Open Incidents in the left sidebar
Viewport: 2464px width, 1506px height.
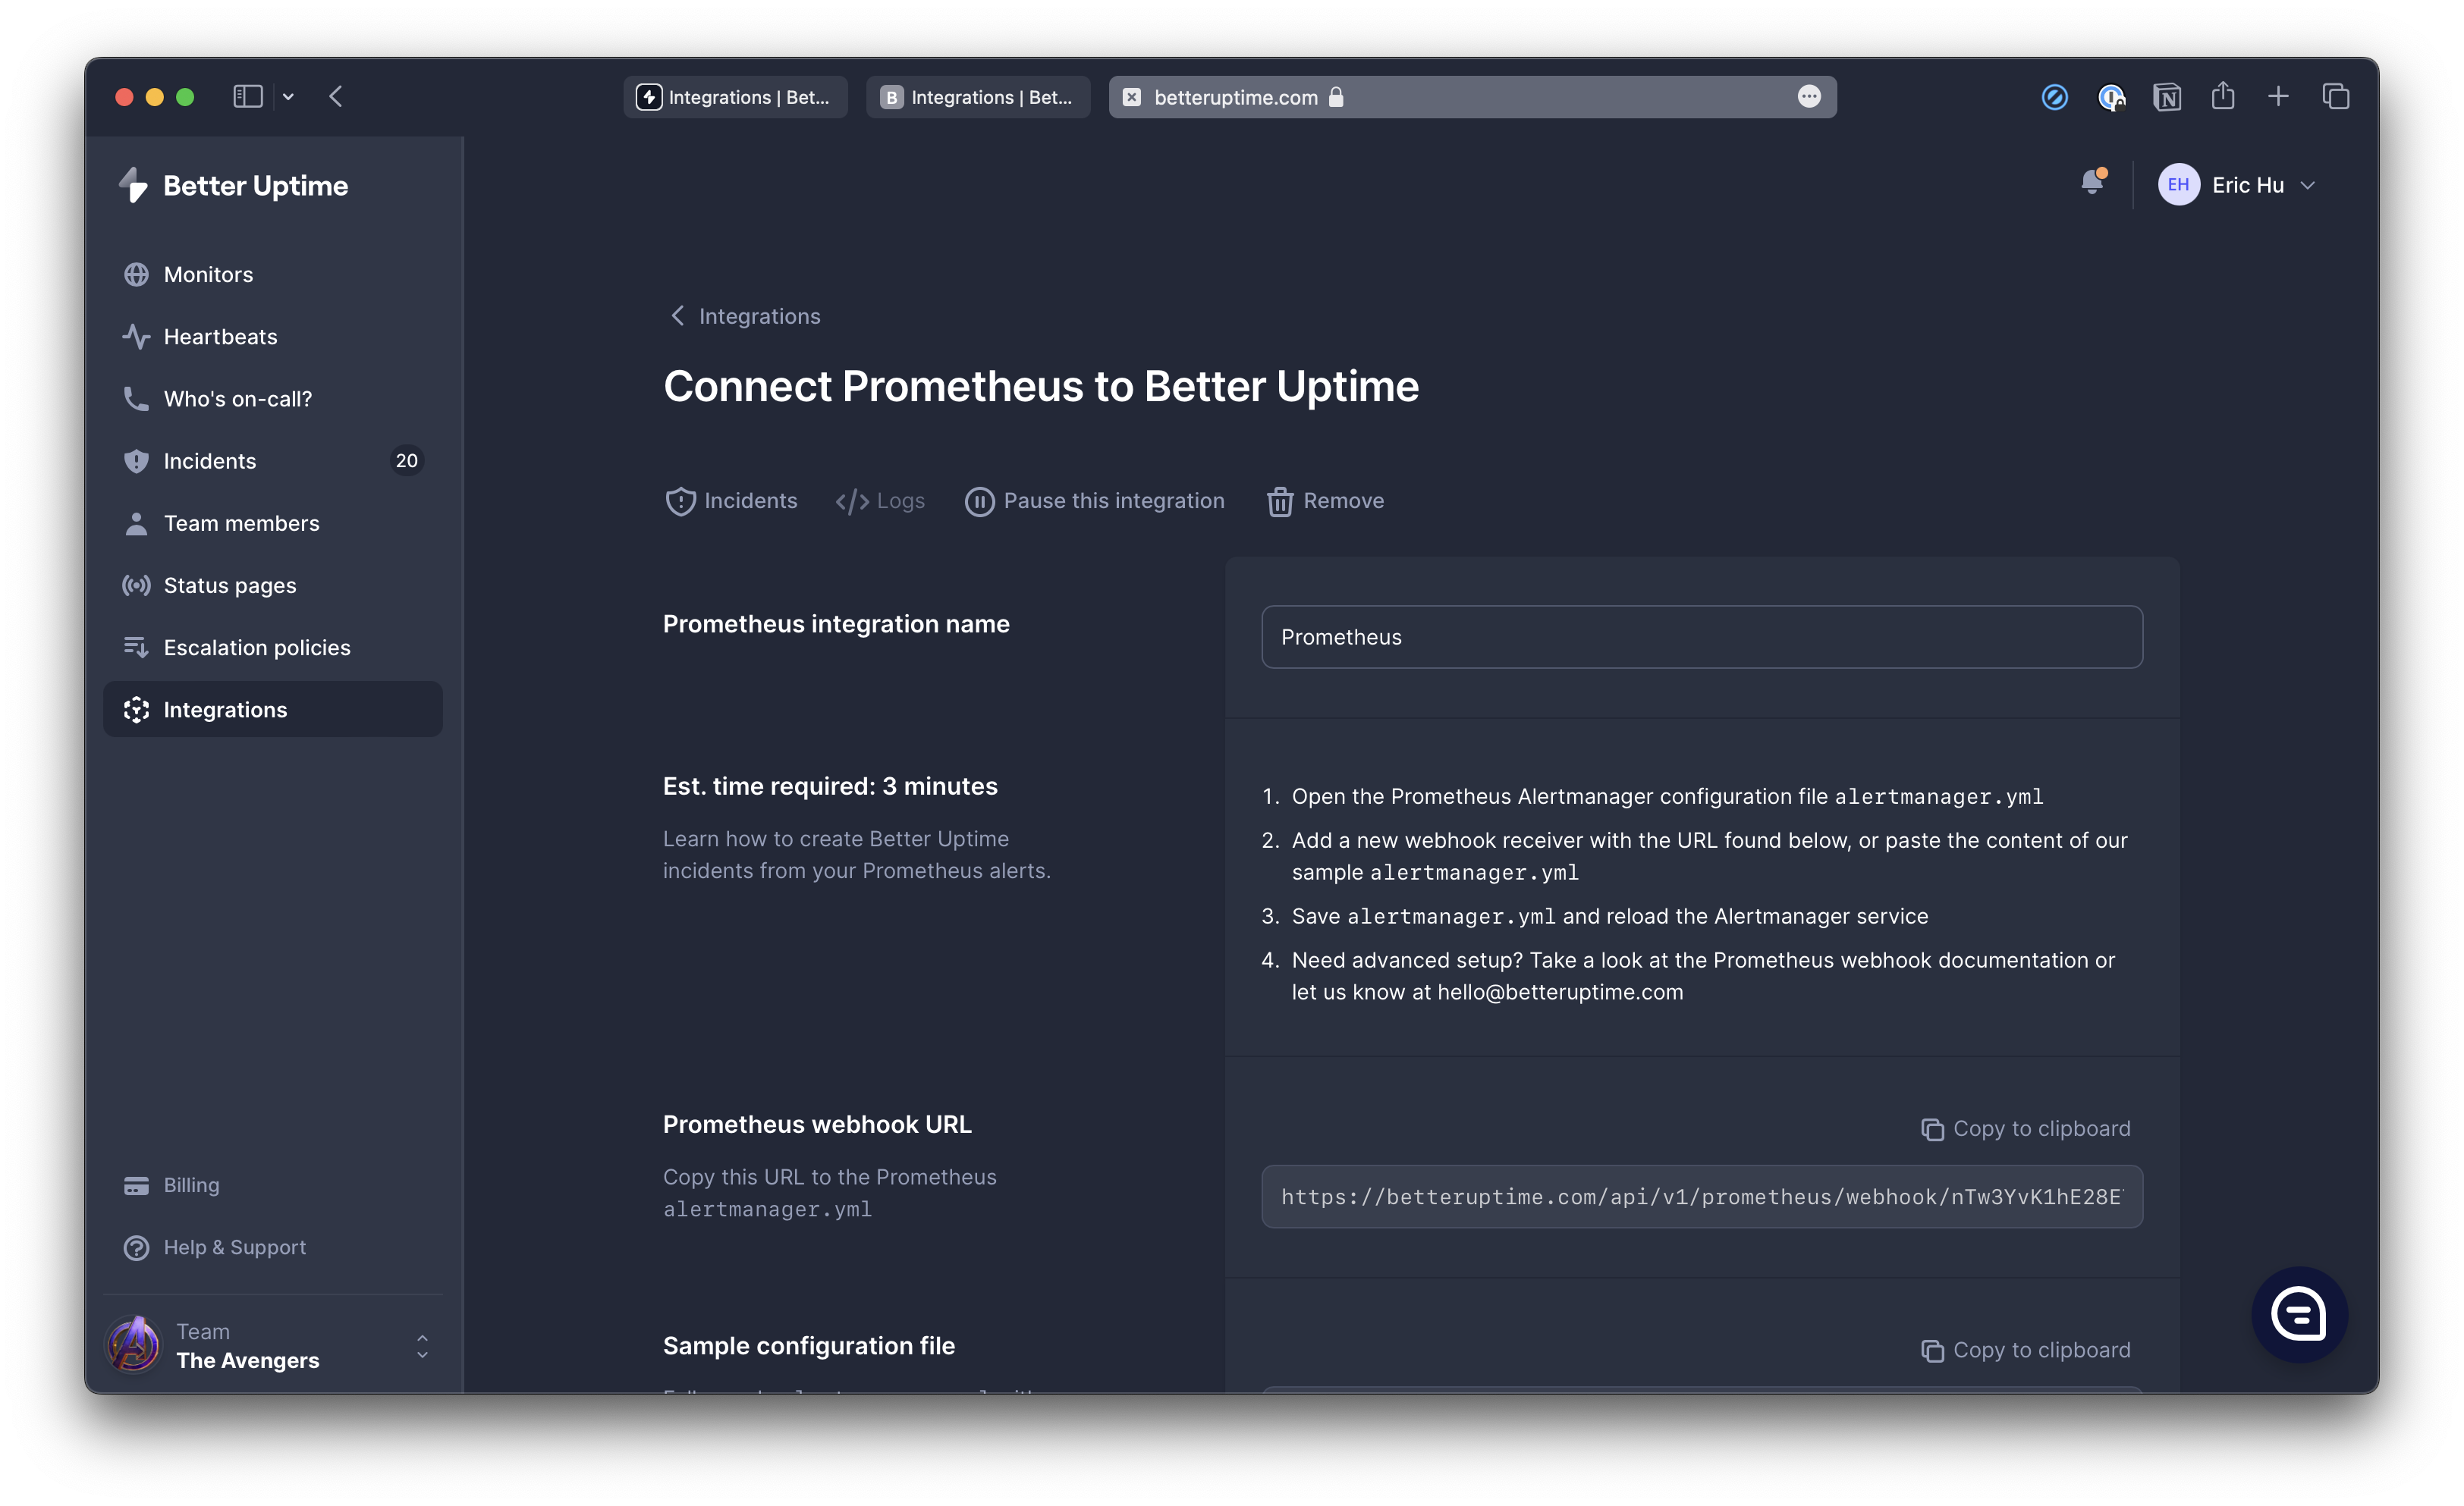click(272, 461)
